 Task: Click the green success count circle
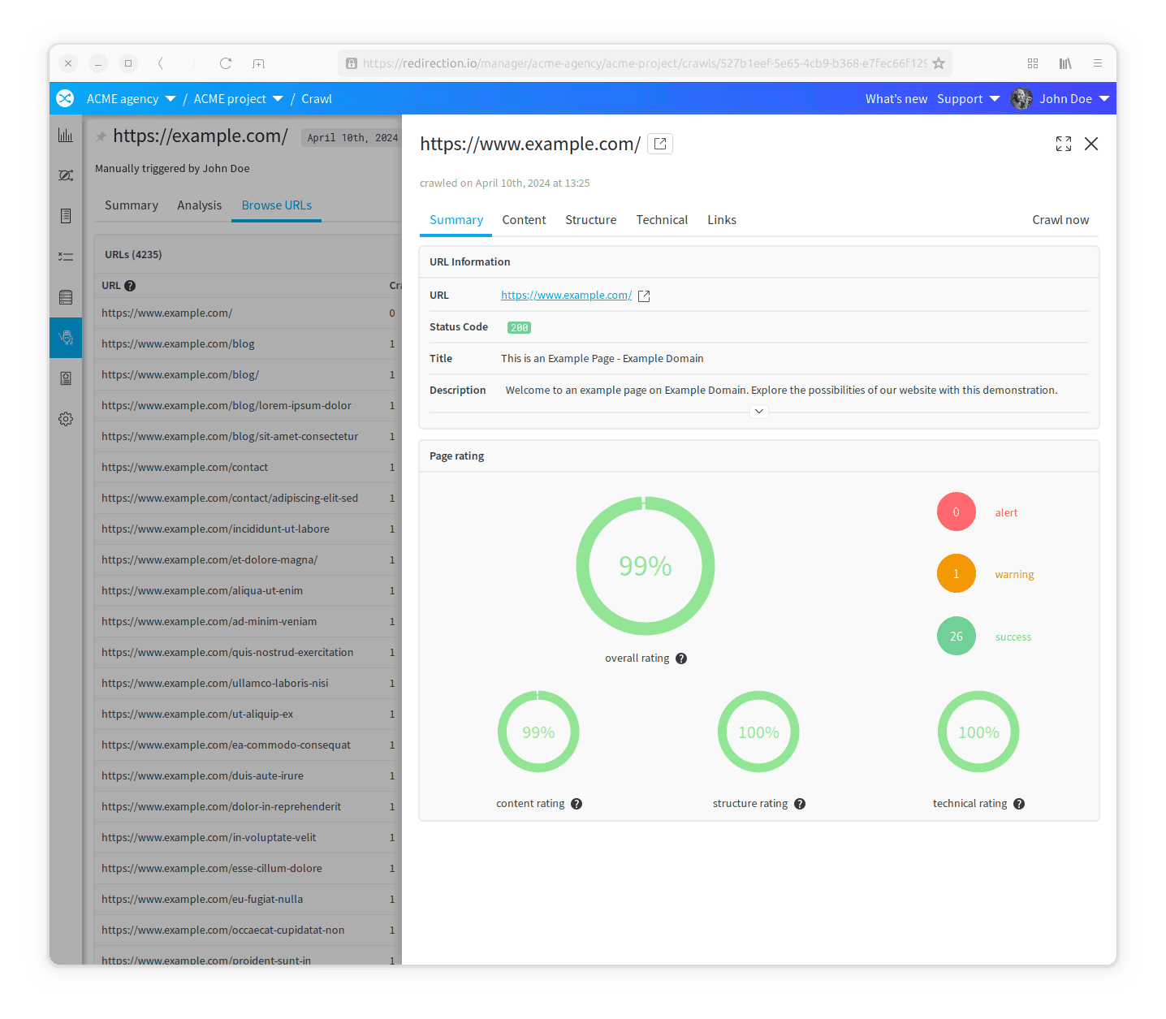click(957, 636)
